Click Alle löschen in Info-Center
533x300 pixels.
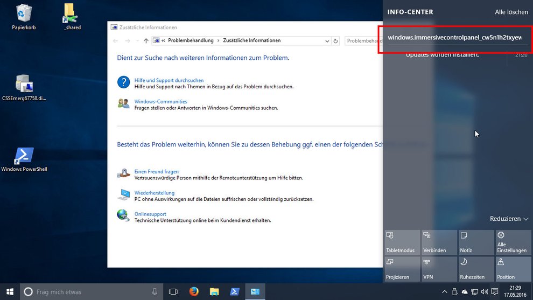coord(511,12)
